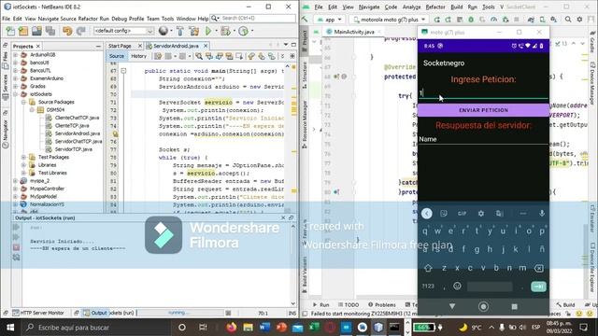Open motorola moto g(7) plus device dropdown
The height and width of the screenshot is (336, 598).
389,20
